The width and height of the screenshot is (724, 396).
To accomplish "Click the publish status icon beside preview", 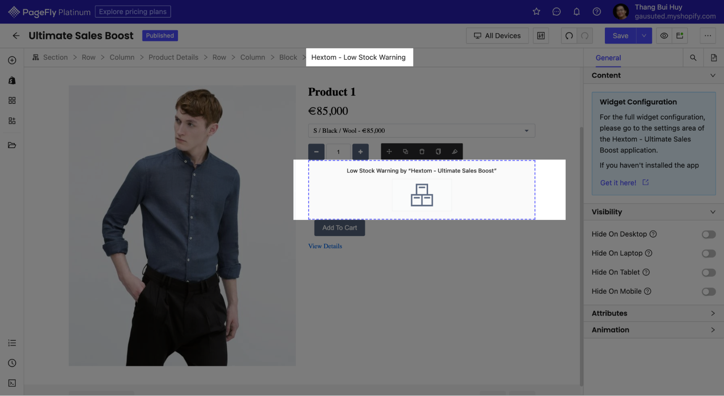I will [x=680, y=35].
